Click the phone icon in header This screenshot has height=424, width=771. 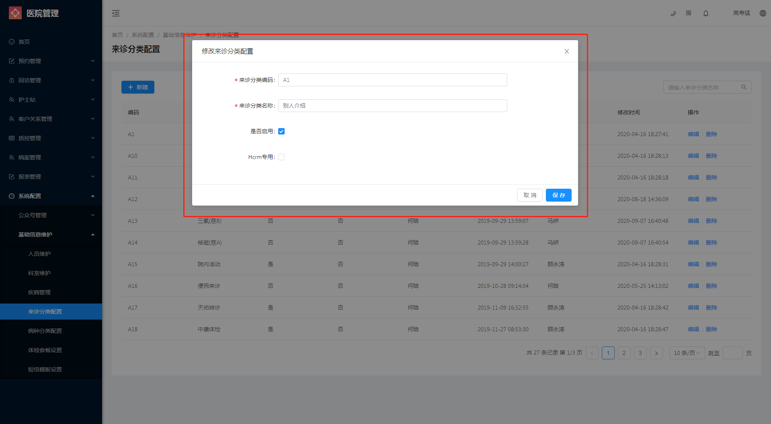click(673, 13)
